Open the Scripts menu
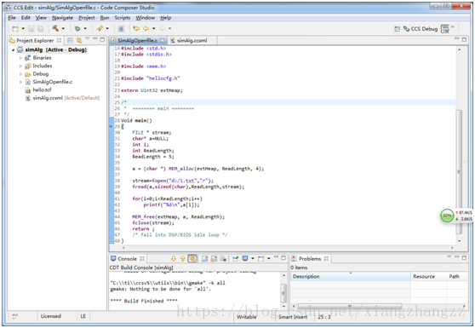This screenshot has width=475, height=328. 123,18
